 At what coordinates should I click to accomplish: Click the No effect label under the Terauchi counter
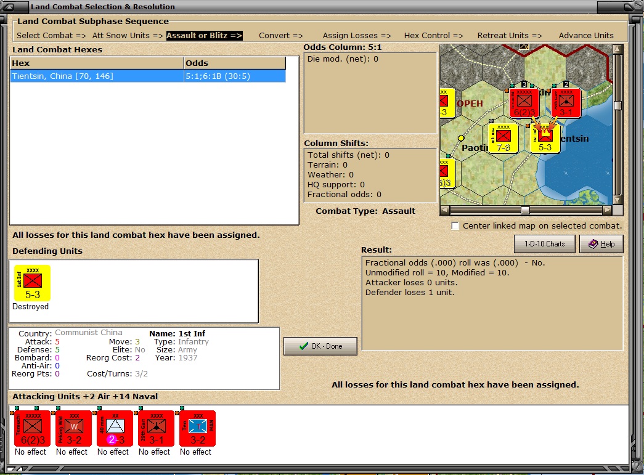point(30,452)
